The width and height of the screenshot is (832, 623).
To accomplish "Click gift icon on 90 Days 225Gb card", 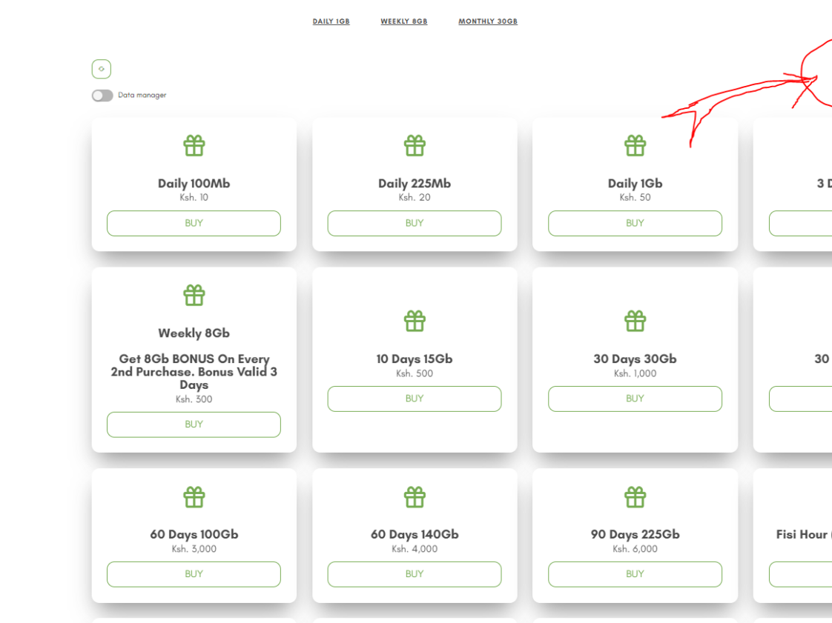I will click(x=635, y=497).
